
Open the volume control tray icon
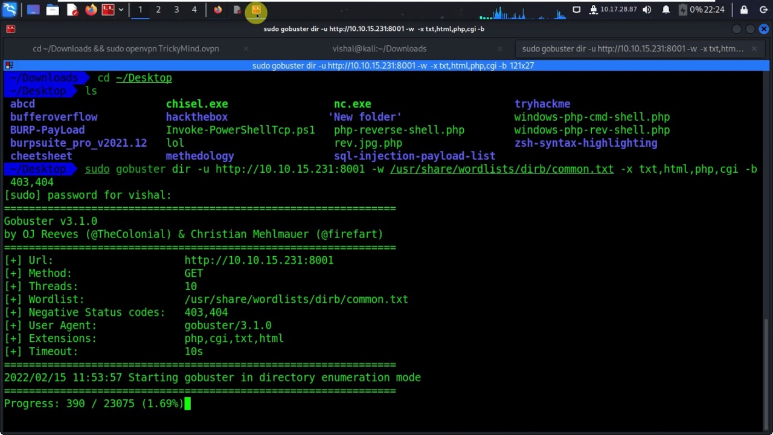click(x=647, y=10)
